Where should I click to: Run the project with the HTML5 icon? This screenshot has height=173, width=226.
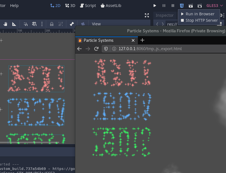click(x=182, y=6)
